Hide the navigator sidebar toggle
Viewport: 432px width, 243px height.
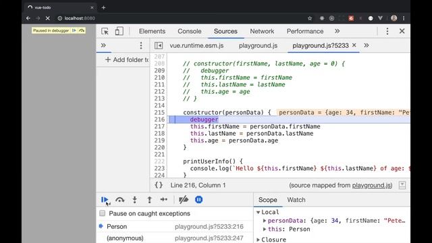tap(159, 45)
